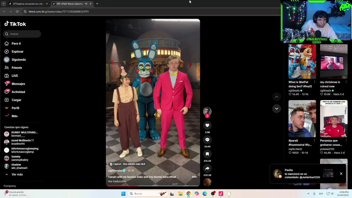Dismiss the Pavito mention notification

[x=341, y=174]
